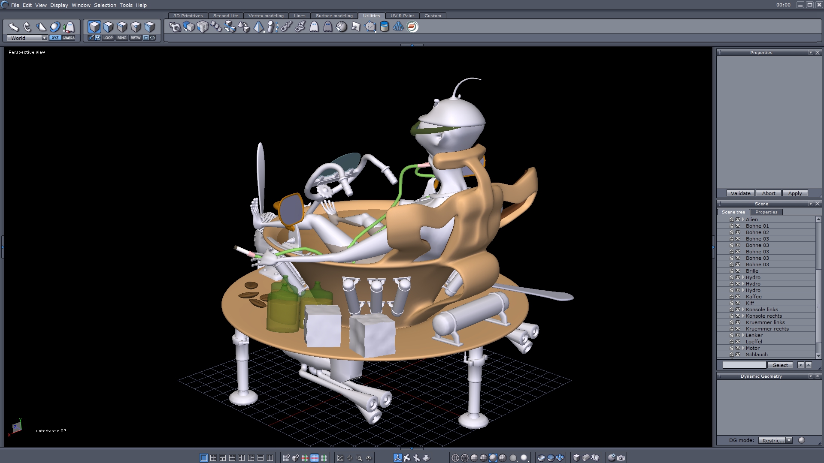Click the zoom magnifier icon in bottom bar
824x463 pixels.
(x=360, y=458)
